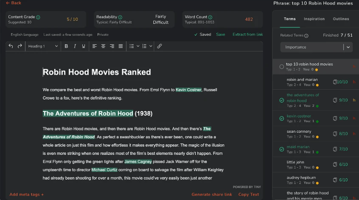Click the Extract from link button
359x200 pixels.
pyautogui.click(x=247, y=35)
